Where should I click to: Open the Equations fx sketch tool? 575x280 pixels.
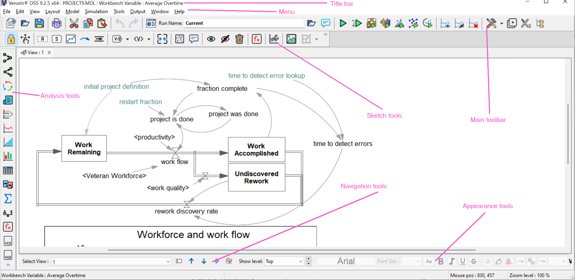click(x=256, y=39)
